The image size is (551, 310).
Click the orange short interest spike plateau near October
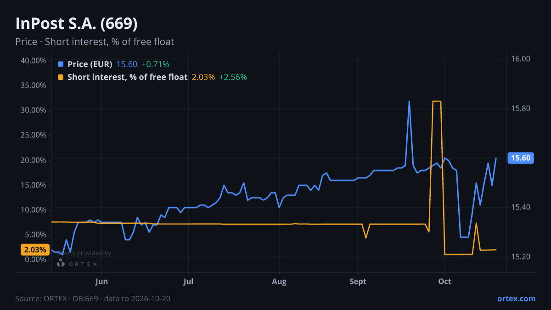[x=437, y=101]
